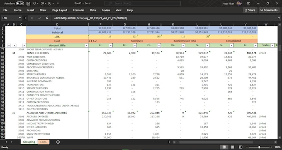Click the next sheet navigation arrow
This screenshot has height=150, width=282.
pyautogui.click(x=12, y=142)
